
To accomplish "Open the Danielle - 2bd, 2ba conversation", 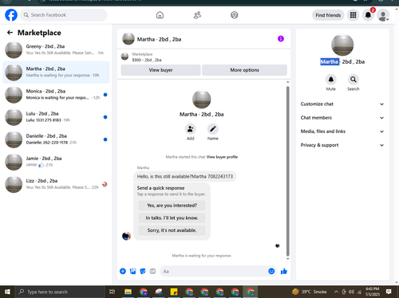I will click(56, 139).
